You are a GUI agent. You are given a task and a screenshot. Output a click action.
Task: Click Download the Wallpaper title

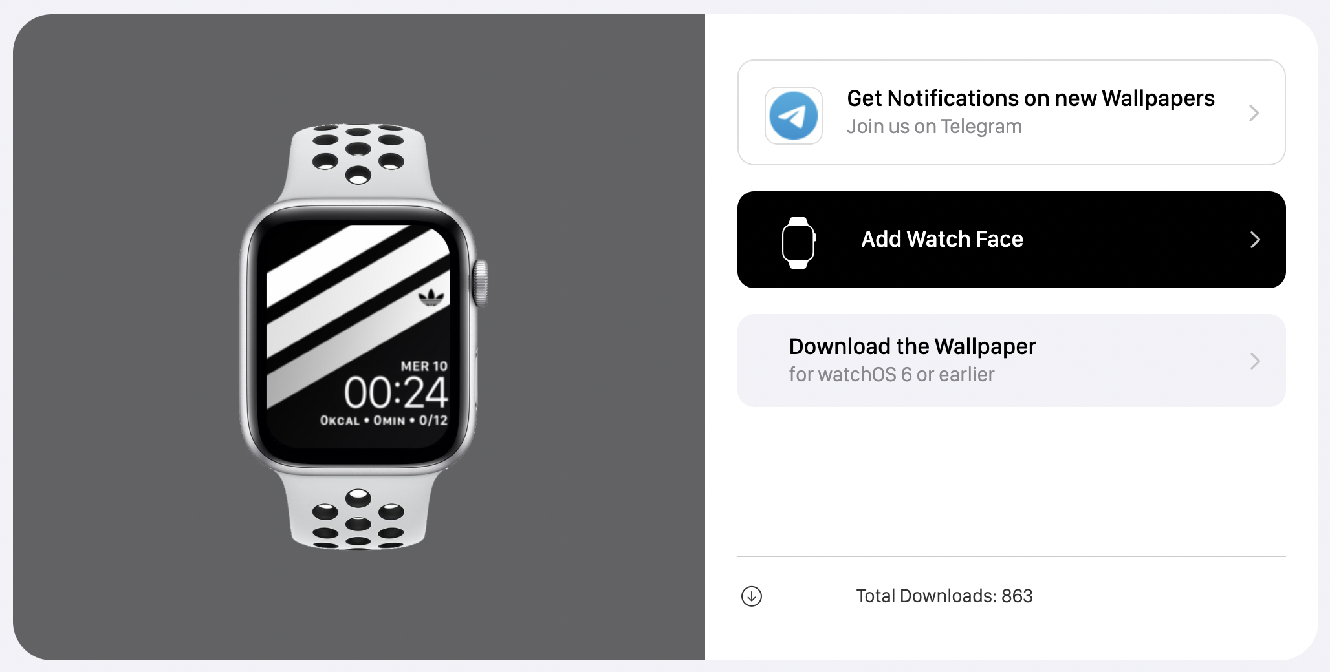[x=912, y=346]
